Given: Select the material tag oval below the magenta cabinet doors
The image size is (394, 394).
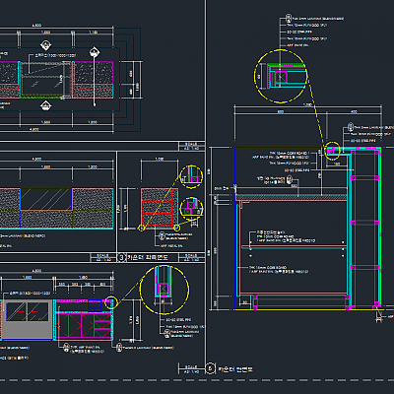Looking at the screenshot, I should (x=67, y=348).
